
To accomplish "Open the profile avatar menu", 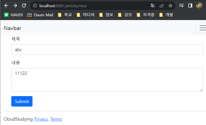I will click(x=199, y=6).
